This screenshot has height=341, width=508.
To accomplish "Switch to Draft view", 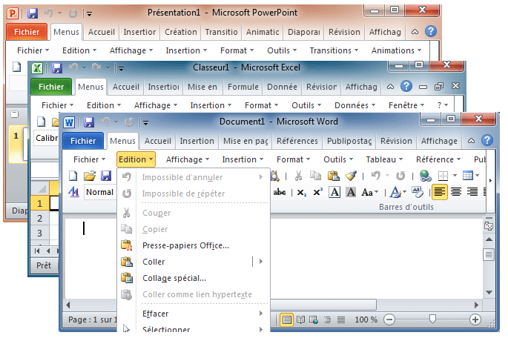I will click(x=341, y=320).
